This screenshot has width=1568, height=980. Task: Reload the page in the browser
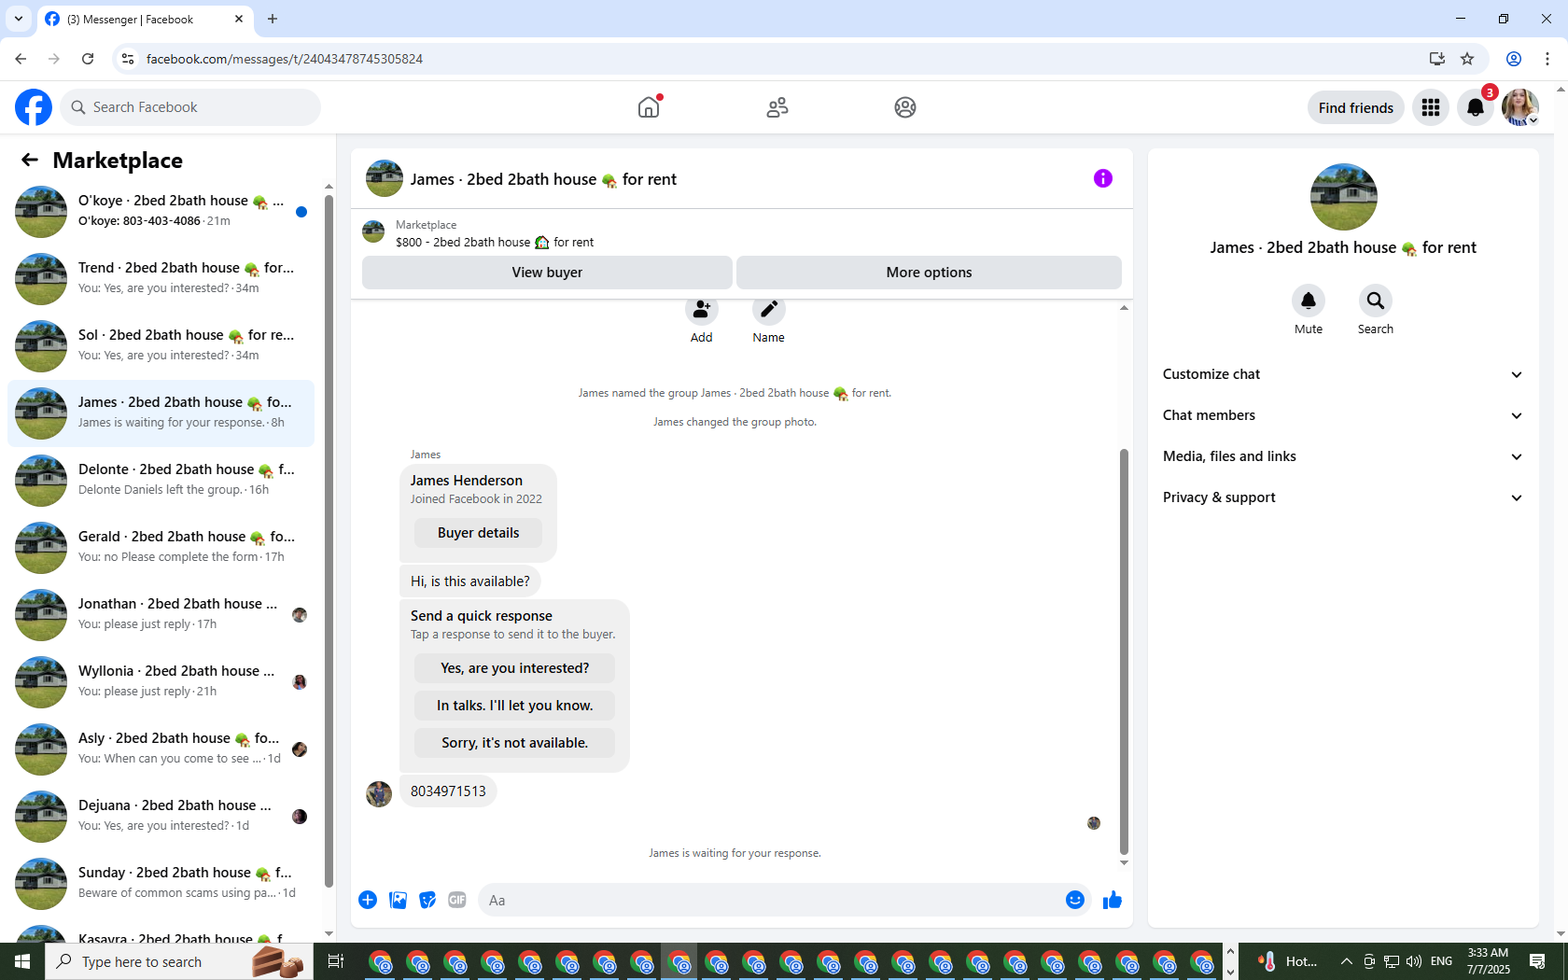tap(88, 59)
